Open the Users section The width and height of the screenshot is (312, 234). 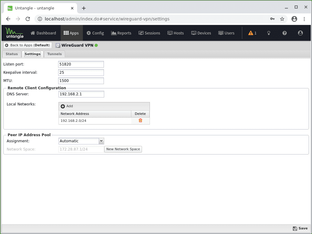pos(226,33)
